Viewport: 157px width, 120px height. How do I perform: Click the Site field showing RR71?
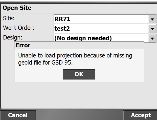[100, 19]
